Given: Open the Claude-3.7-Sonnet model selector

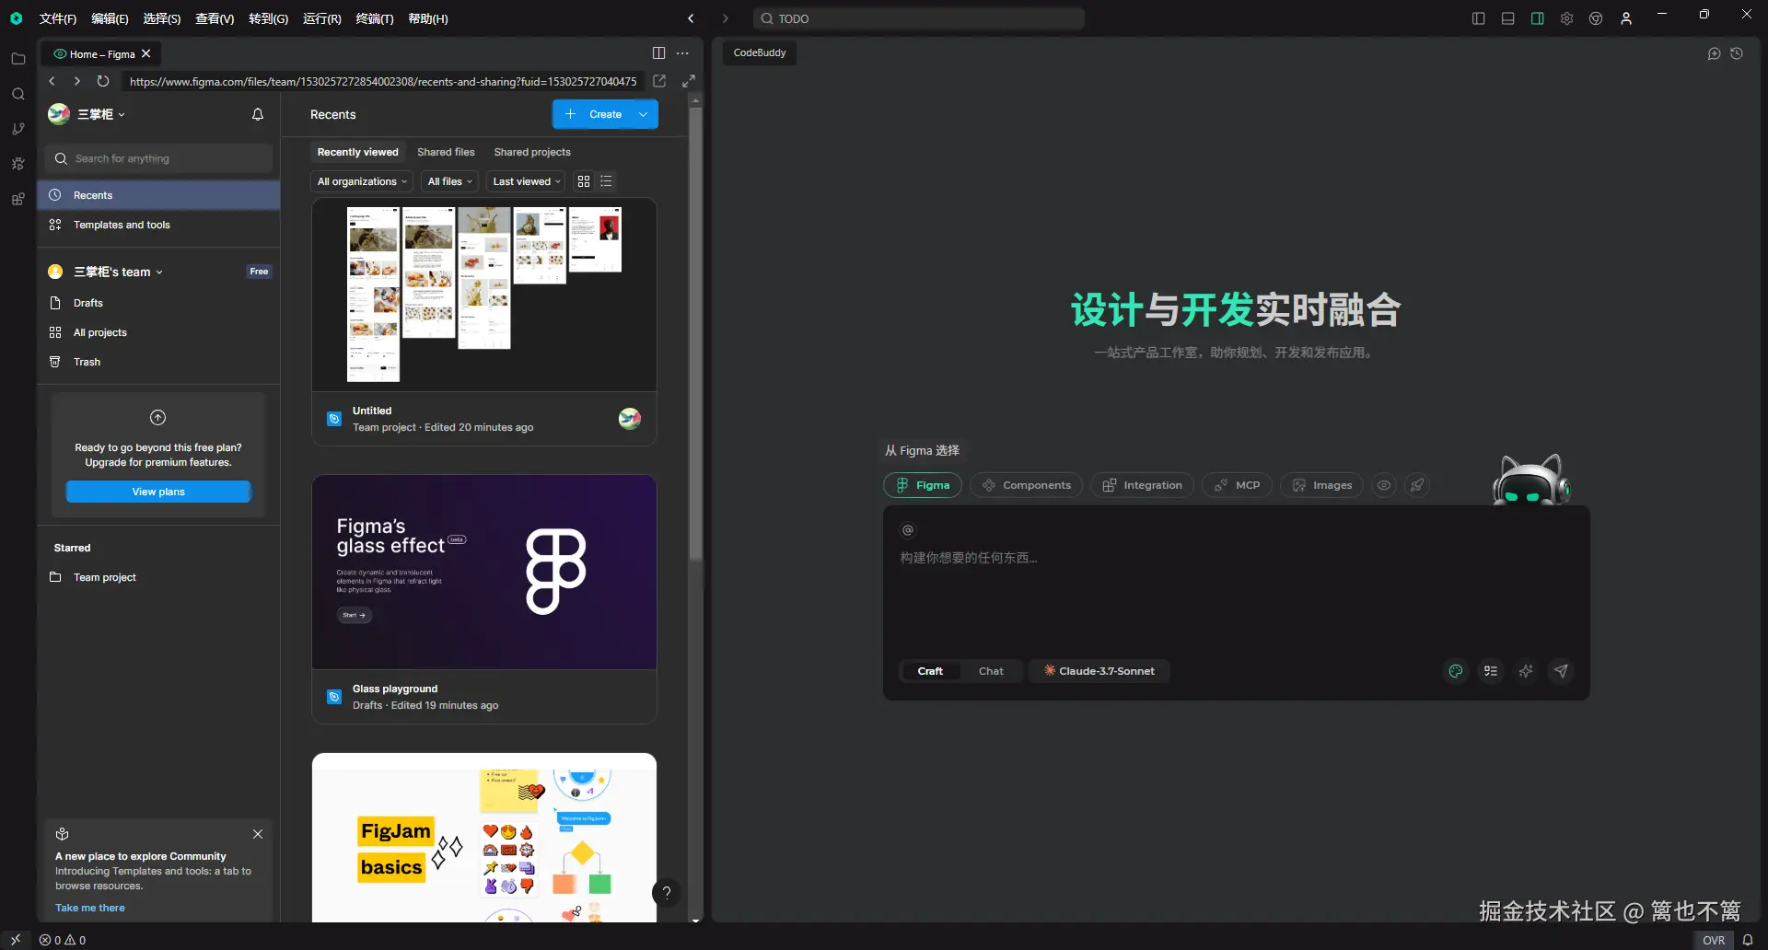Looking at the screenshot, I should 1099,671.
